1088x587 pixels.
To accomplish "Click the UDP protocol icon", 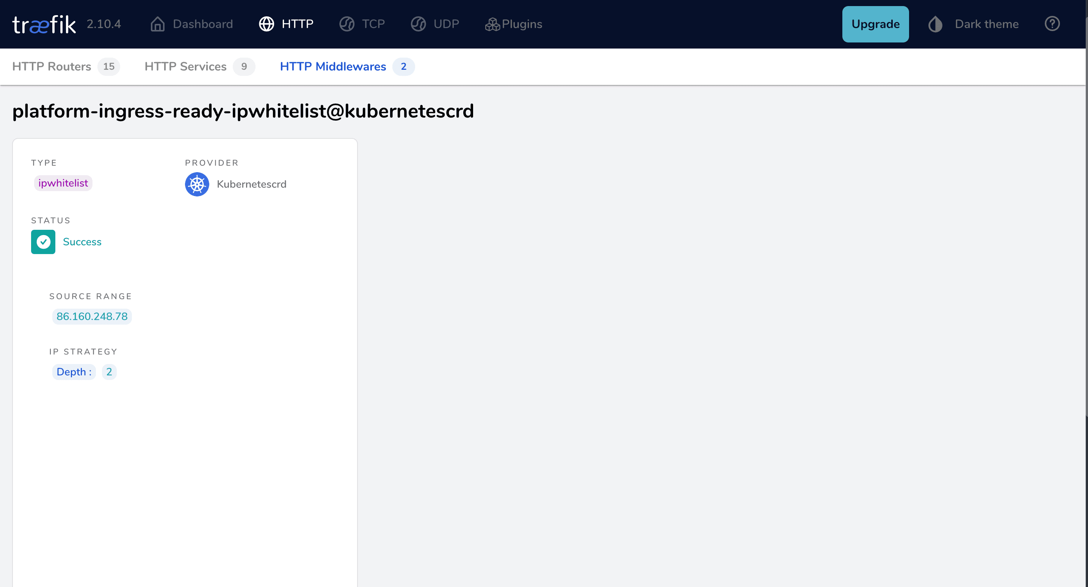I will pyautogui.click(x=418, y=24).
